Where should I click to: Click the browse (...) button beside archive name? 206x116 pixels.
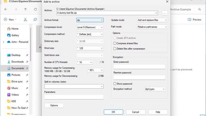tap(165, 13)
